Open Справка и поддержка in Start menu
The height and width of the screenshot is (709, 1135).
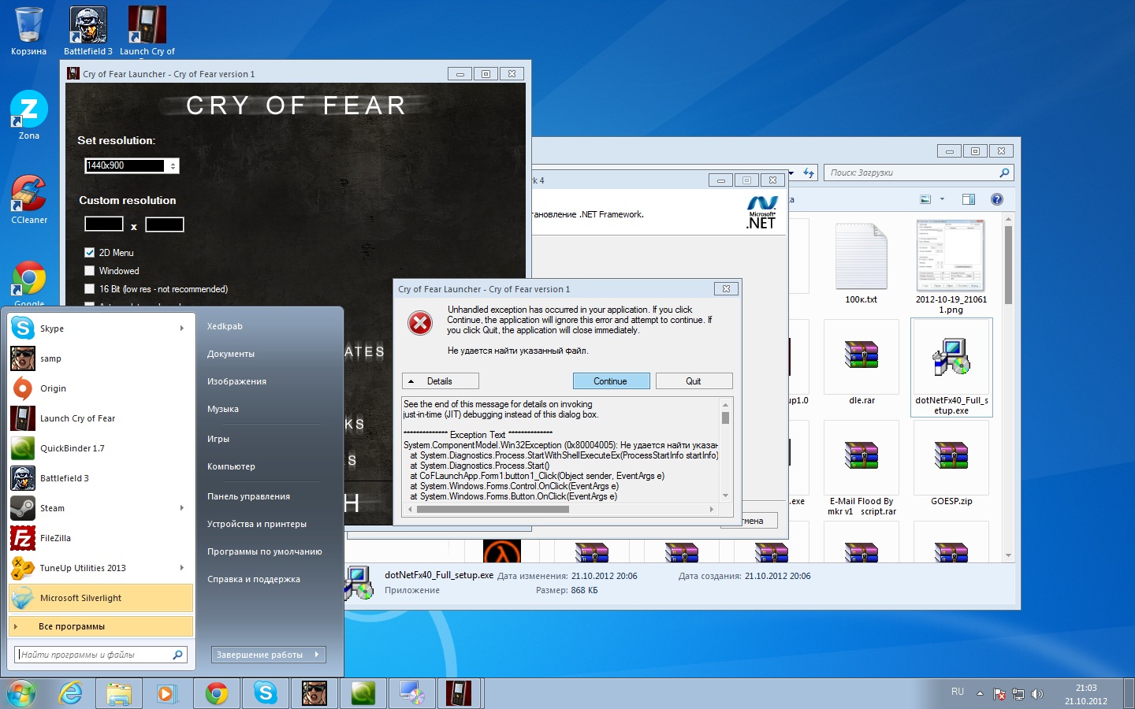point(254,579)
